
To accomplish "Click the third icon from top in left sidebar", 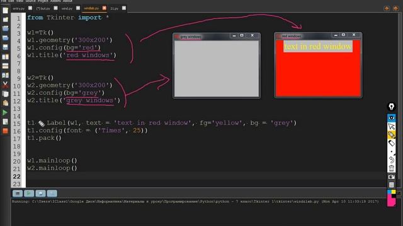I will click(5, 29).
